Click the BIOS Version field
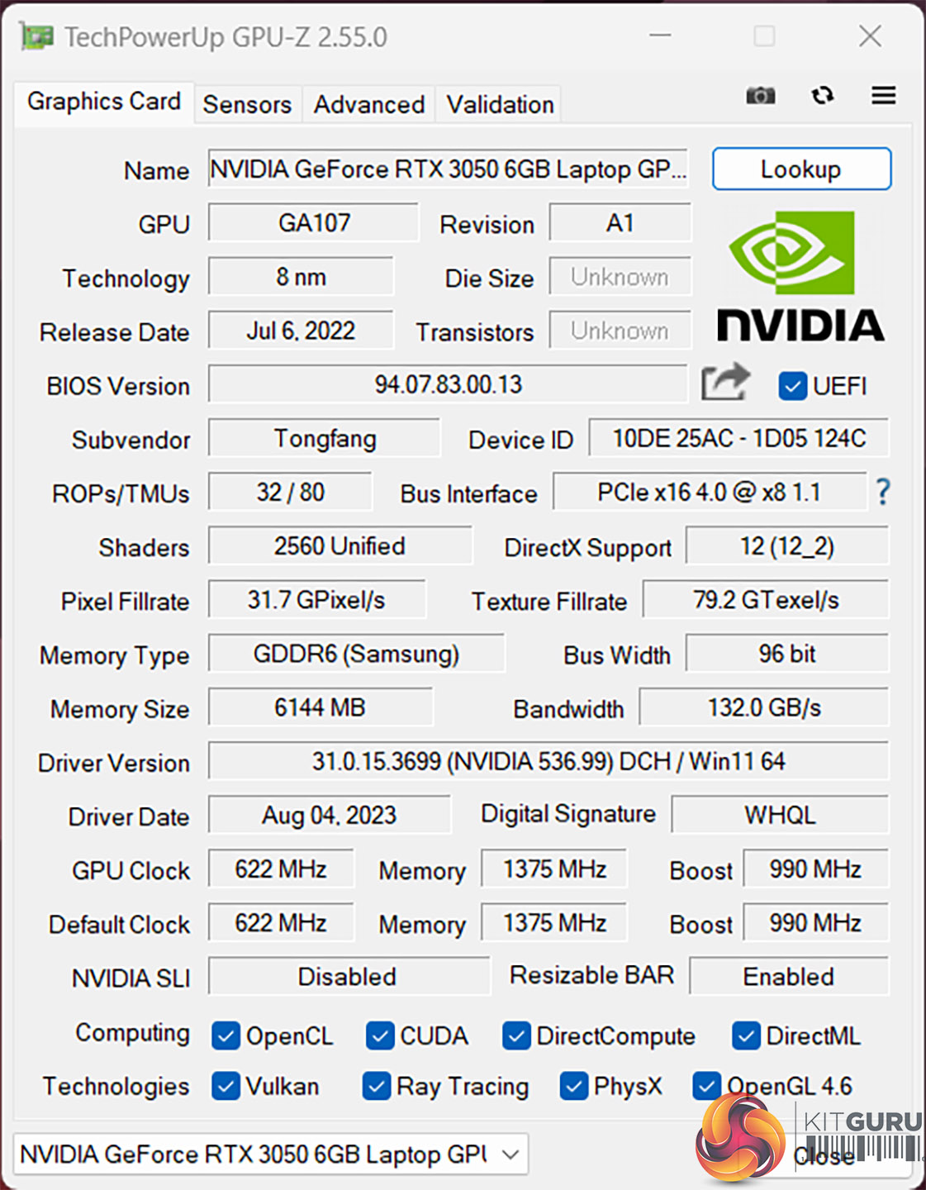This screenshot has width=926, height=1190. coord(448,384)
